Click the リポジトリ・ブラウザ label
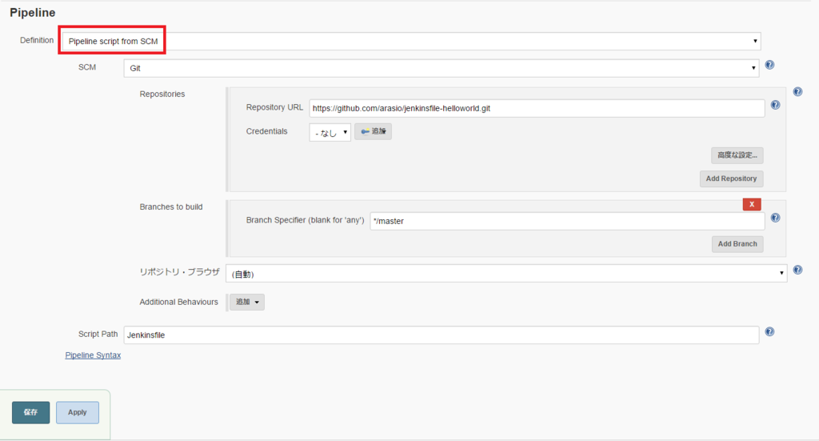Image resolution: width=819 pixels, height=441 pixels. (179, 271)
